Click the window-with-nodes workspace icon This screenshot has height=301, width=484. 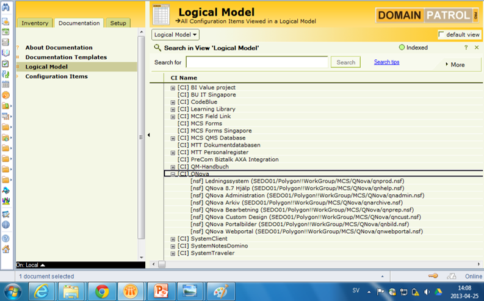(5, 117)
